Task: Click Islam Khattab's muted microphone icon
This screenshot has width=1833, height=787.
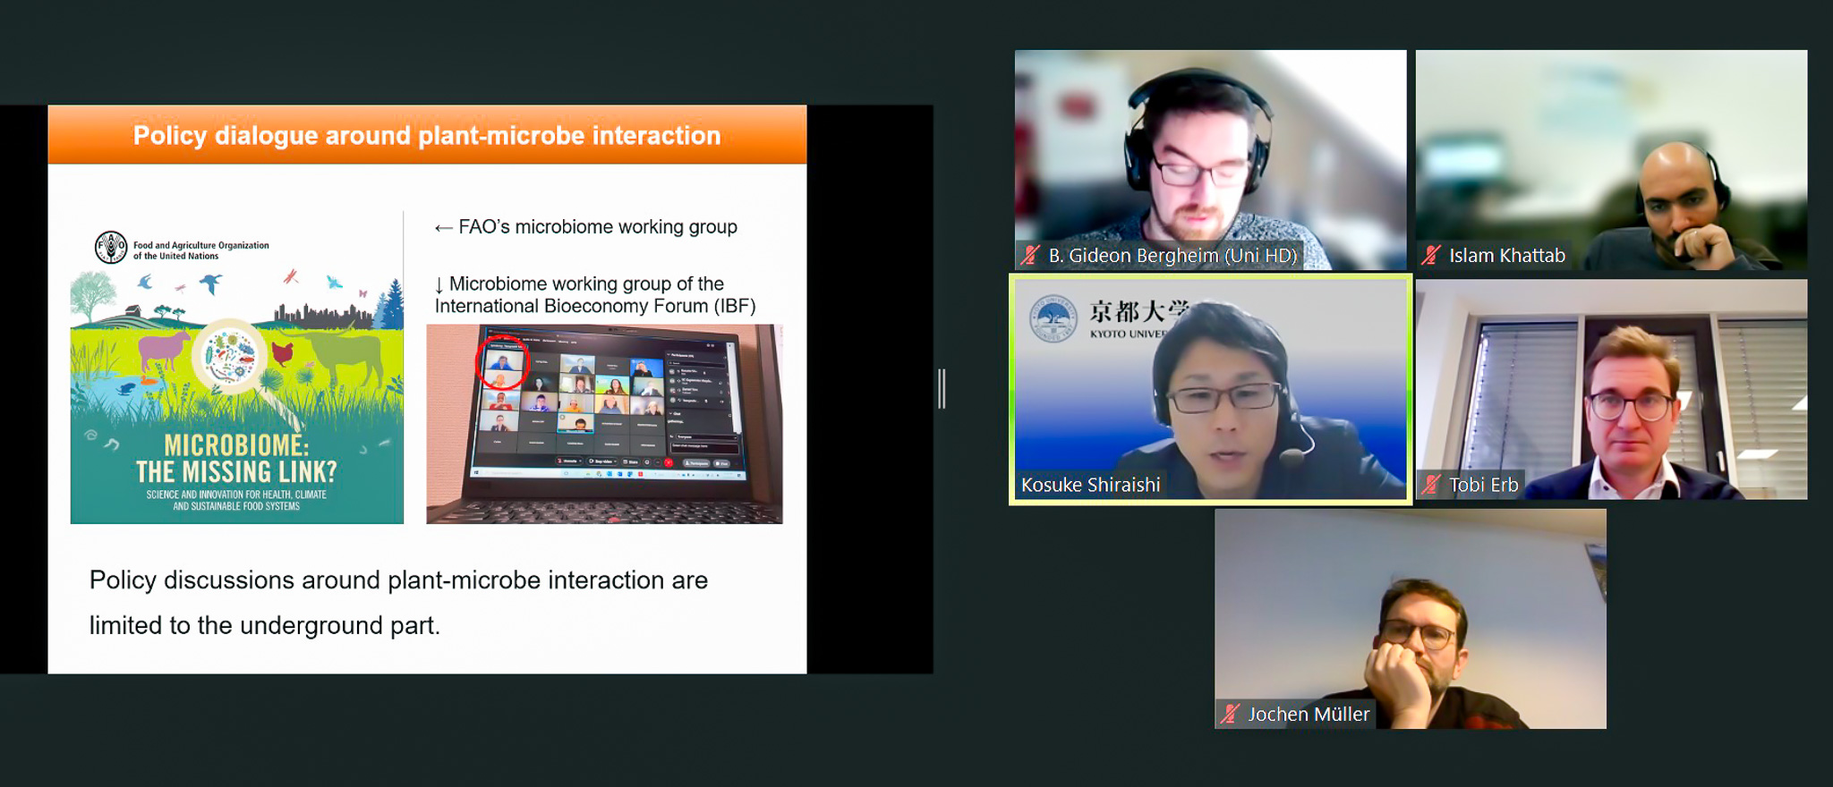Action: tap(1431, 256)
